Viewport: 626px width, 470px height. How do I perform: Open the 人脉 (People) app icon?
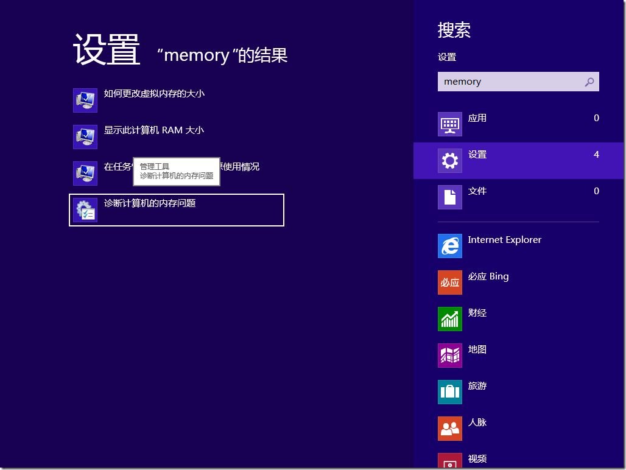coord(450,429)
